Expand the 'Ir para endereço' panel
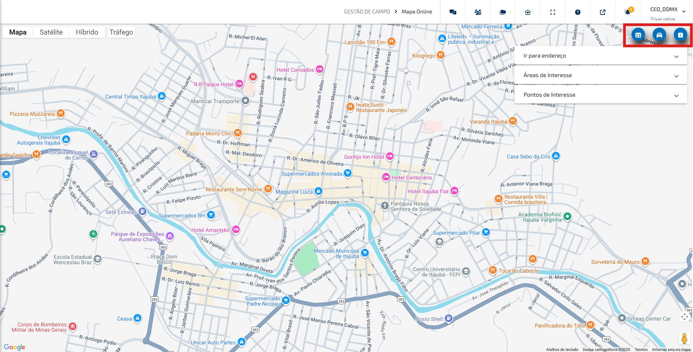Image resolution: width=693 pixels, height=352 pixels. (x=601, y=56)
